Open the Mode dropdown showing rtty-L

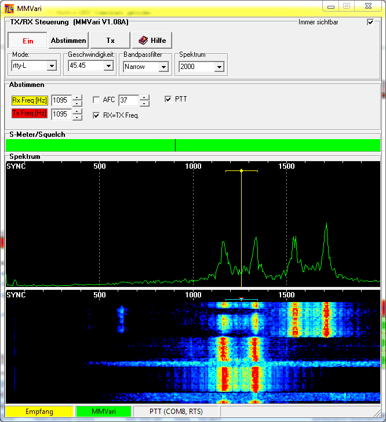click(x=52, y=66)
